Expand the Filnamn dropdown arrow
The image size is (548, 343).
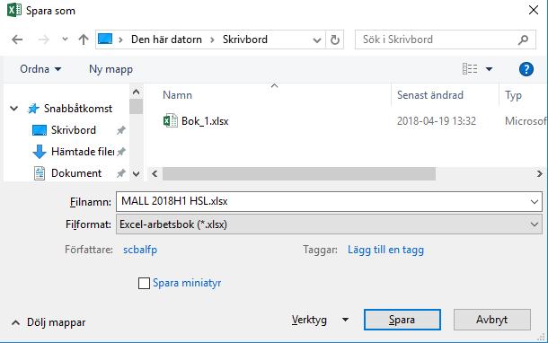point(534,201)
